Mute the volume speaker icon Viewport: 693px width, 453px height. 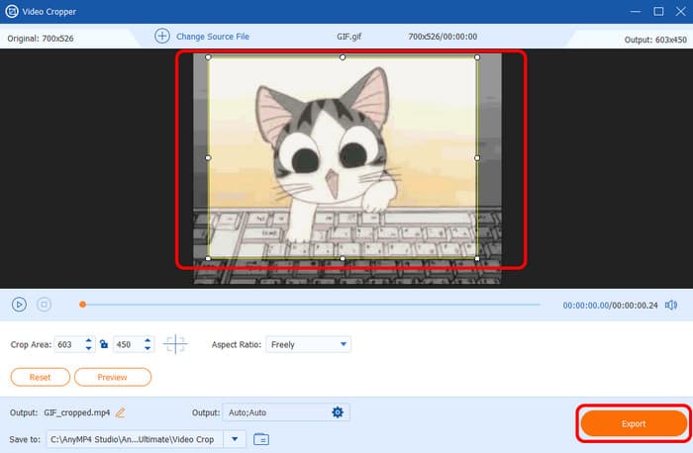click(x=671, y=305)
